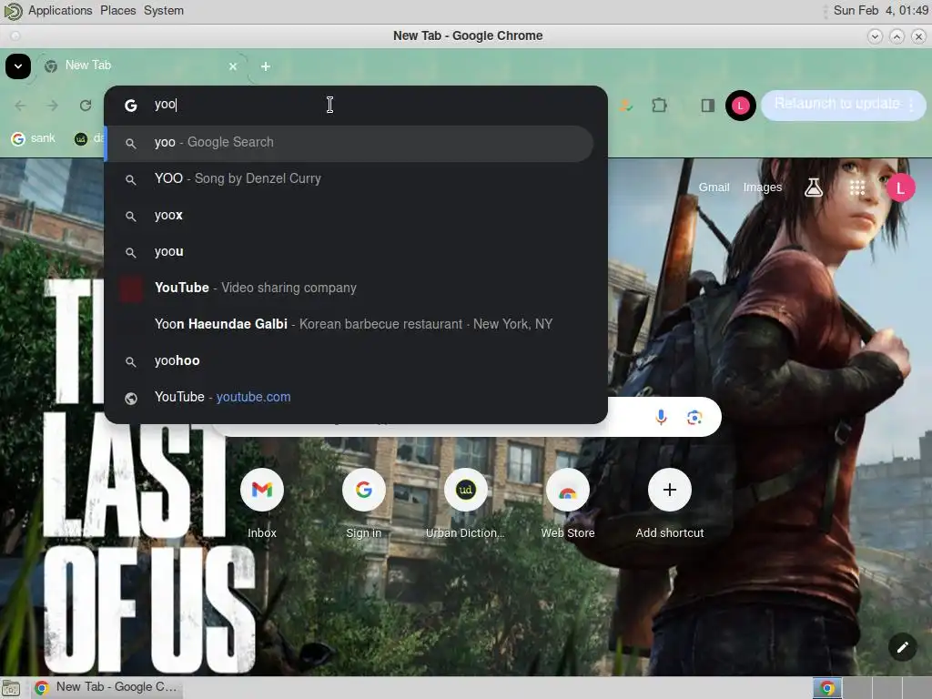Open the Web Store shortcut
Screen dimensions: 932x699
(568, 502)
